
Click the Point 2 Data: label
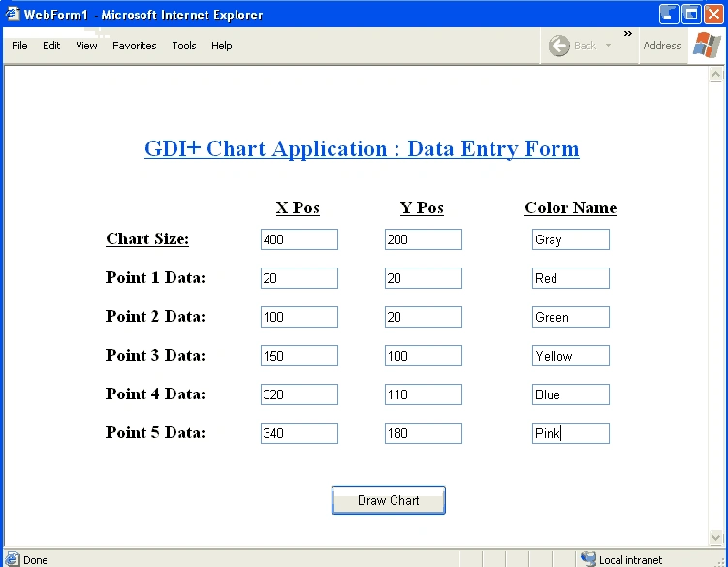[x=155, y=316]
